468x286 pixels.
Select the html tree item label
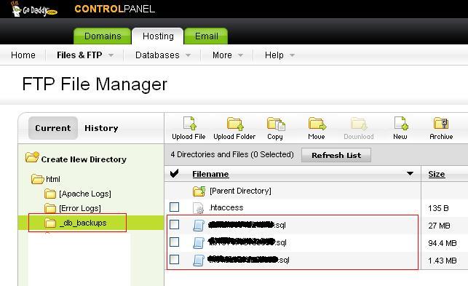53,179
